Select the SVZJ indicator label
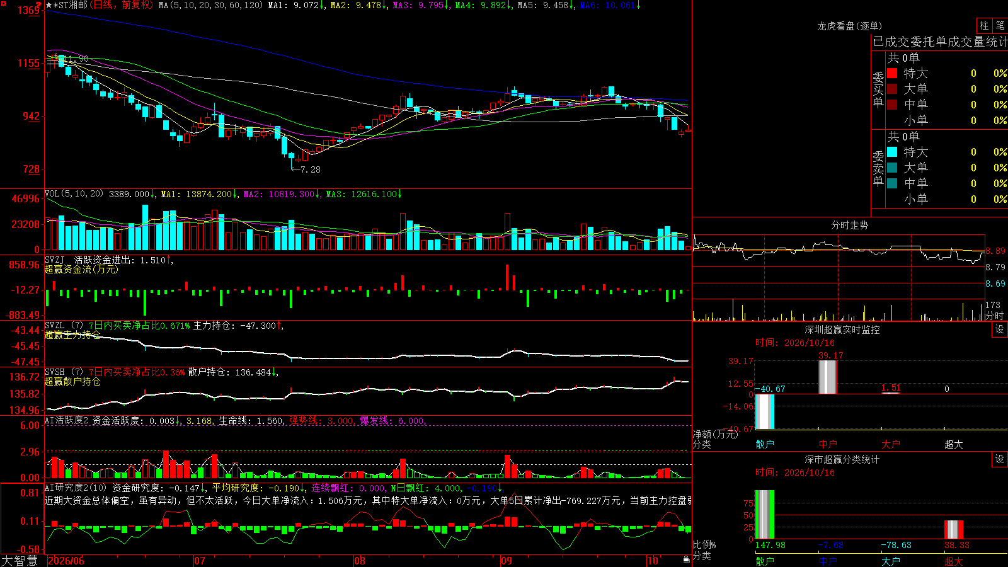This screenshot has height=567, width=1008. point(54,260)
